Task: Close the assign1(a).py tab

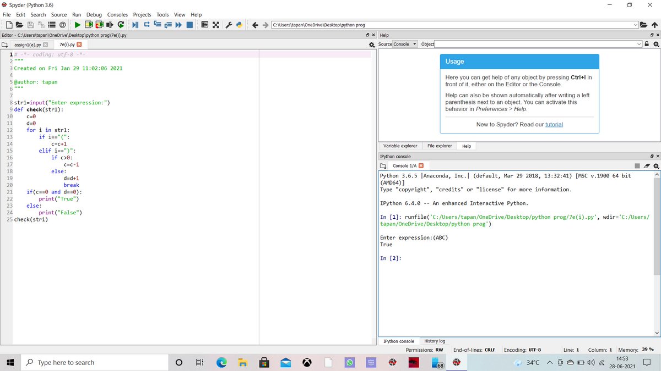Action: click(x=46, y=44)
